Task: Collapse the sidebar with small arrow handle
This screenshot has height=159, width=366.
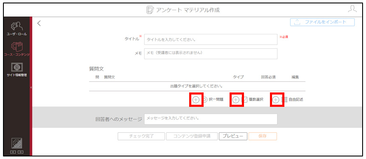Action: click(31, 87)
